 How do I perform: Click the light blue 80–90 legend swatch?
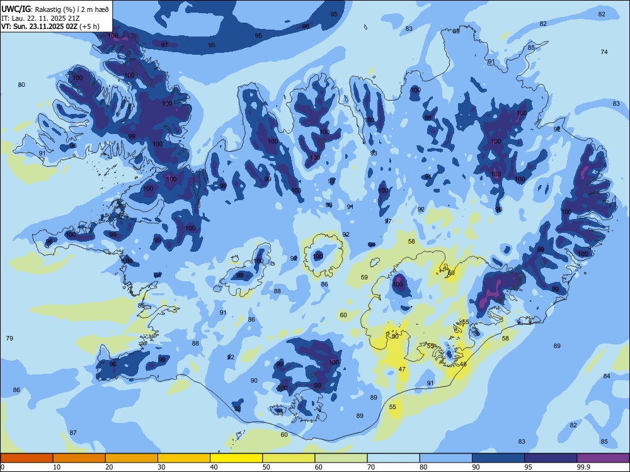[446, 458]
